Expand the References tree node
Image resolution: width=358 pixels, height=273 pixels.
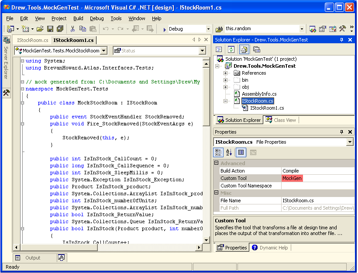(225, 73)
